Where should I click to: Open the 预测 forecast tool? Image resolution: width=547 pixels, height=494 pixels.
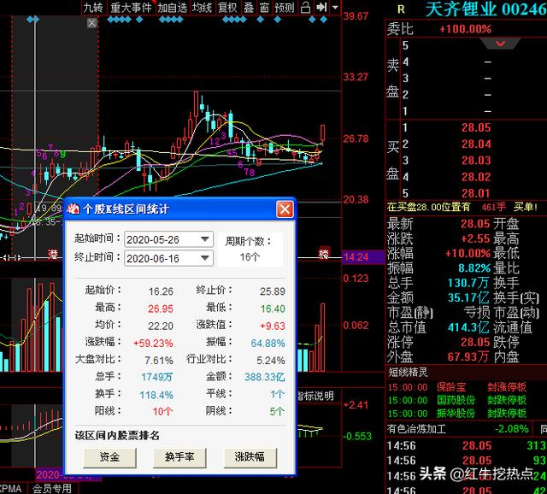(x=285, y=8)
